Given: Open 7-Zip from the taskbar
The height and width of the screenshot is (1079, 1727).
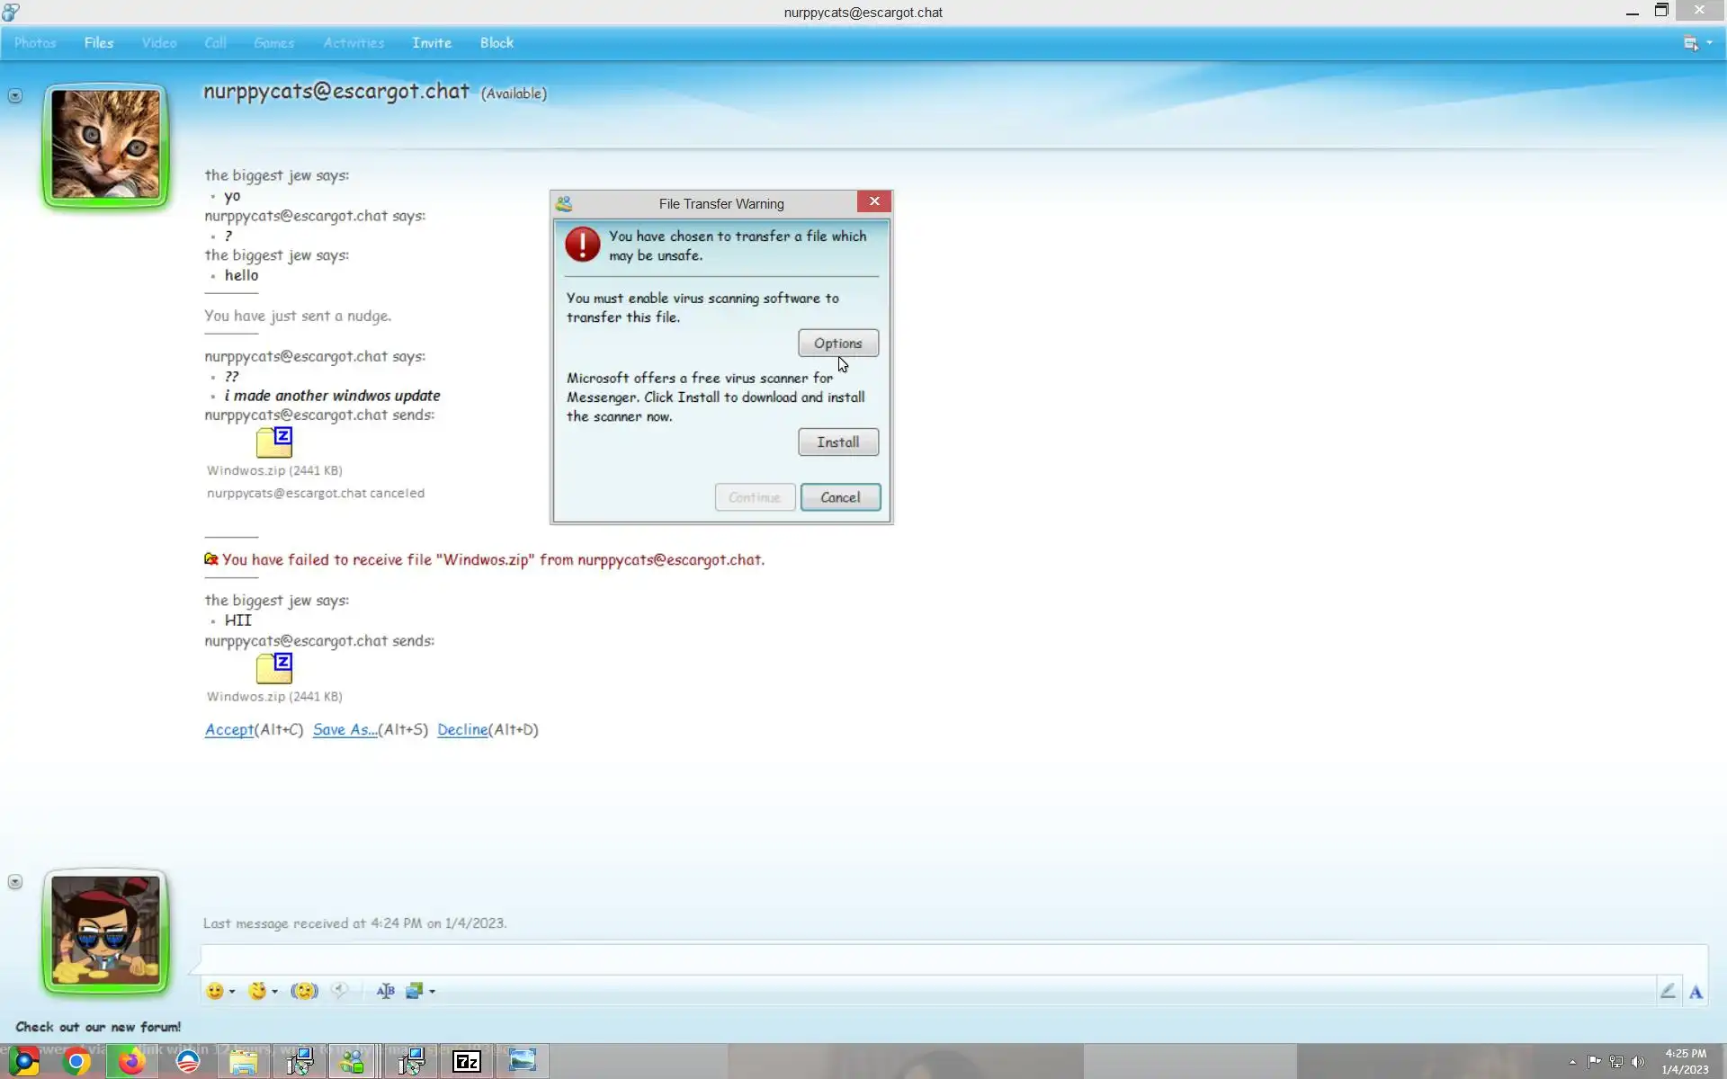Looking at the screenshot, I should point(467,1062).
